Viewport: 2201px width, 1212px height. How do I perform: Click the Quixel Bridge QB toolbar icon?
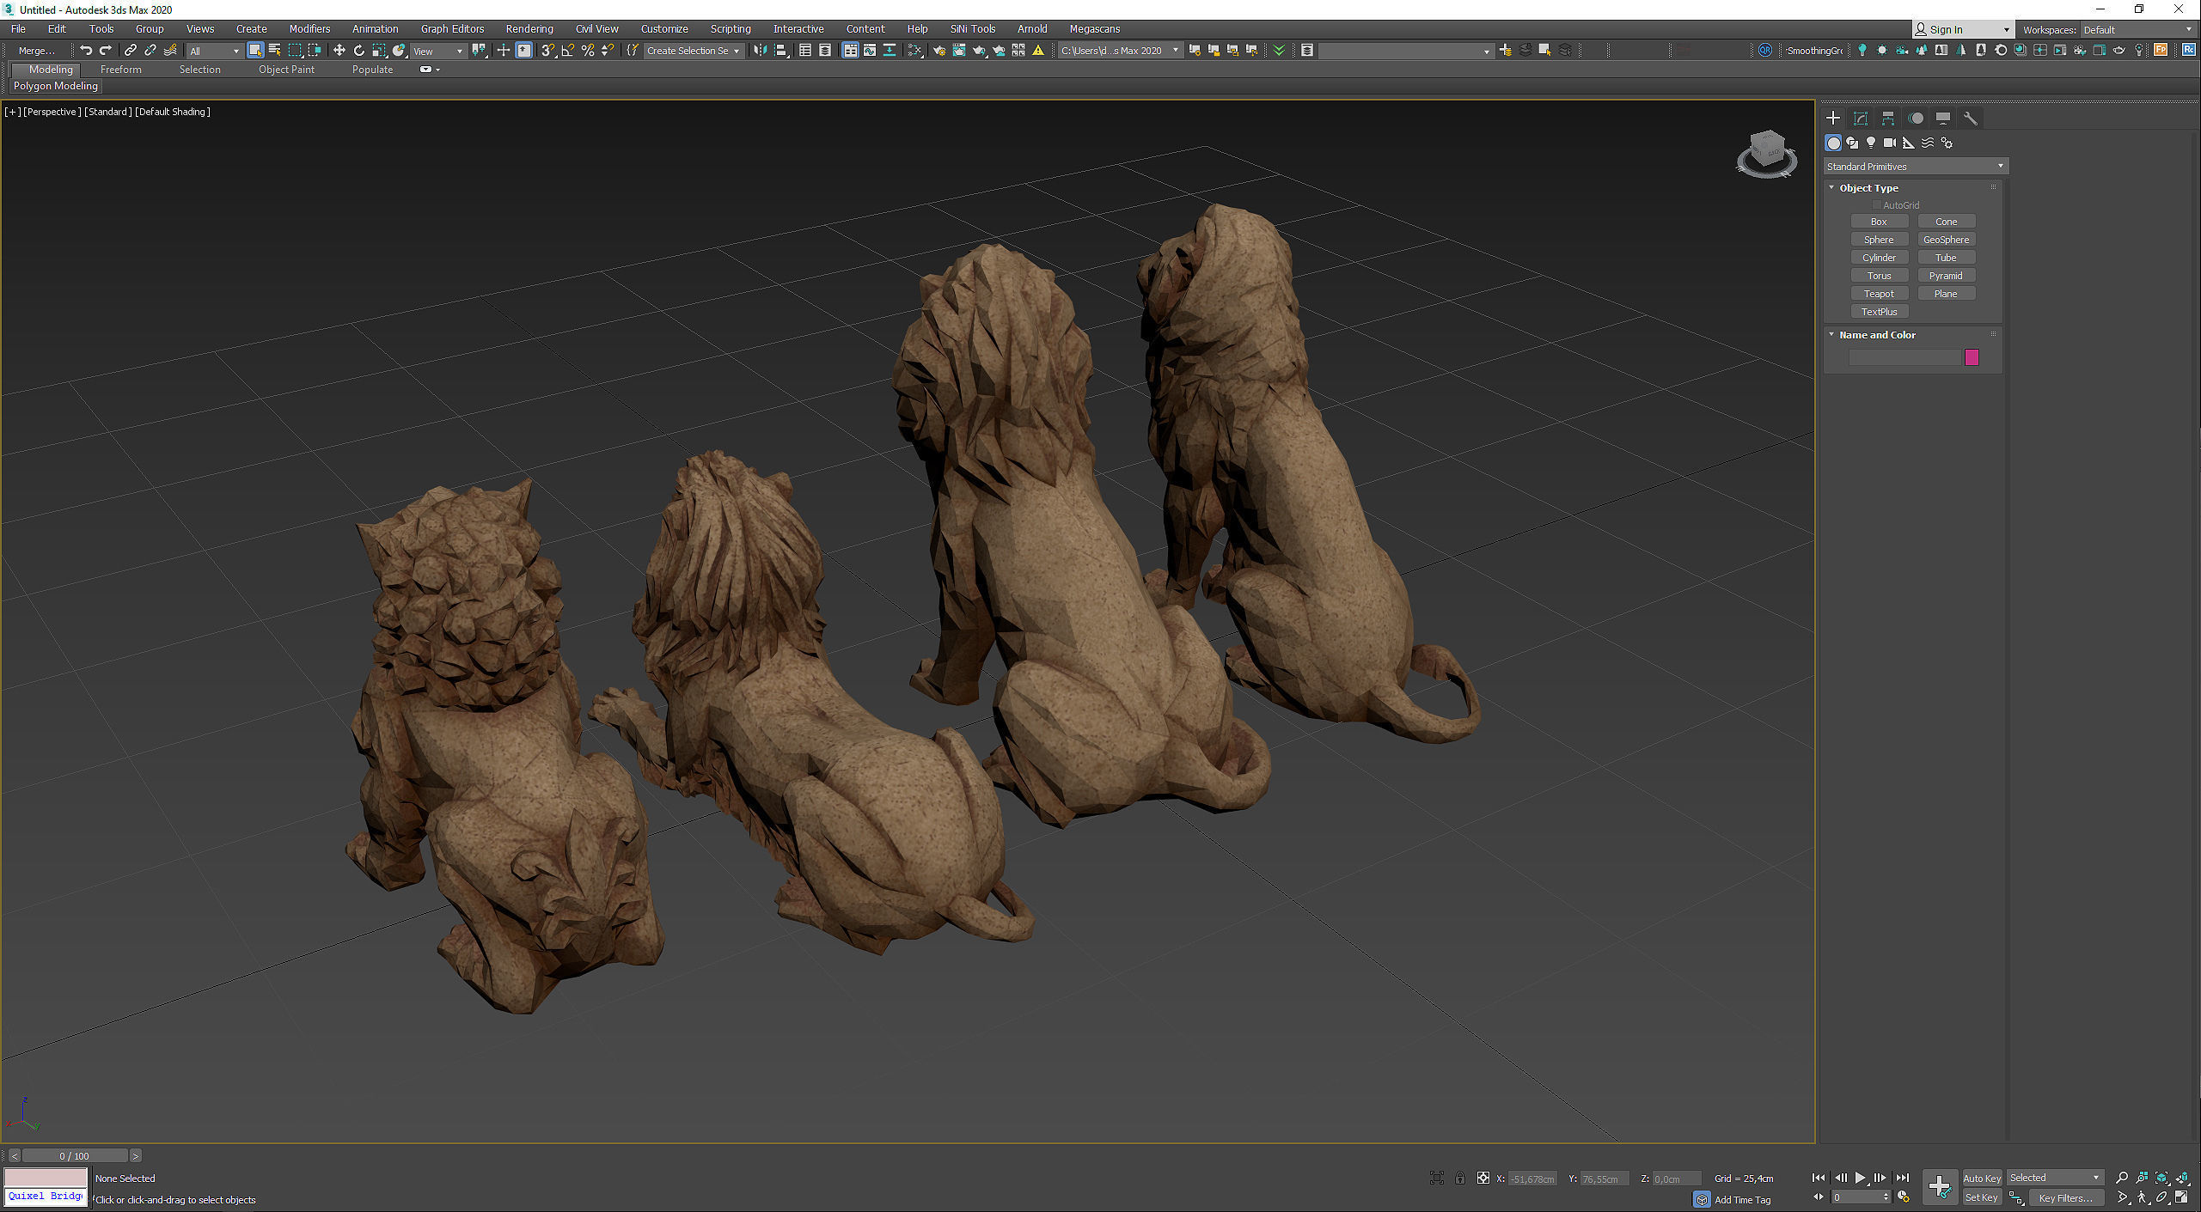pyautogui.click(x=1765, y=51)
